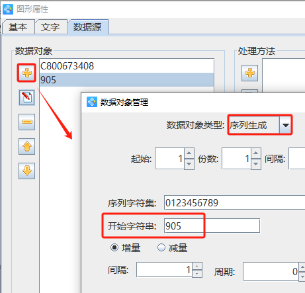Select the 减量 radio button
305x293 pixels.
pos(161,247)
